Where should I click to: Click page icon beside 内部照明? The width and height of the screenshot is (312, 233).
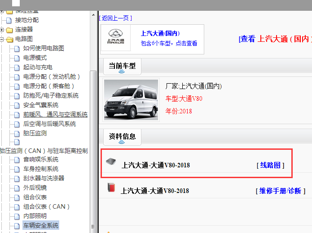[17, 216]
